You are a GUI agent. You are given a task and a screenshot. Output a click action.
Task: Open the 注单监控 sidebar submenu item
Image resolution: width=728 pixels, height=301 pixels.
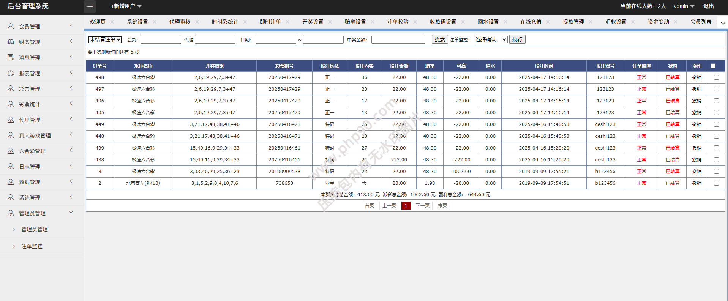32,247
